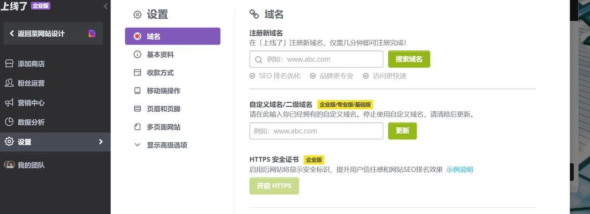
Task: Click the 注册新域名 heading text
Action: click(266, 33)
